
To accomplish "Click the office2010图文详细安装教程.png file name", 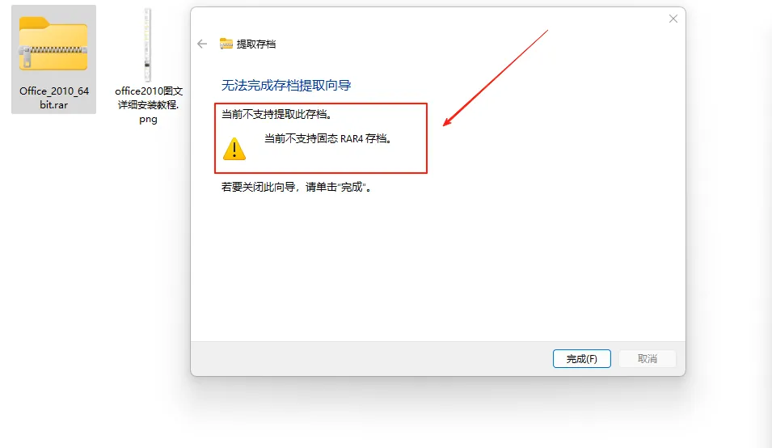I will 148,105.
